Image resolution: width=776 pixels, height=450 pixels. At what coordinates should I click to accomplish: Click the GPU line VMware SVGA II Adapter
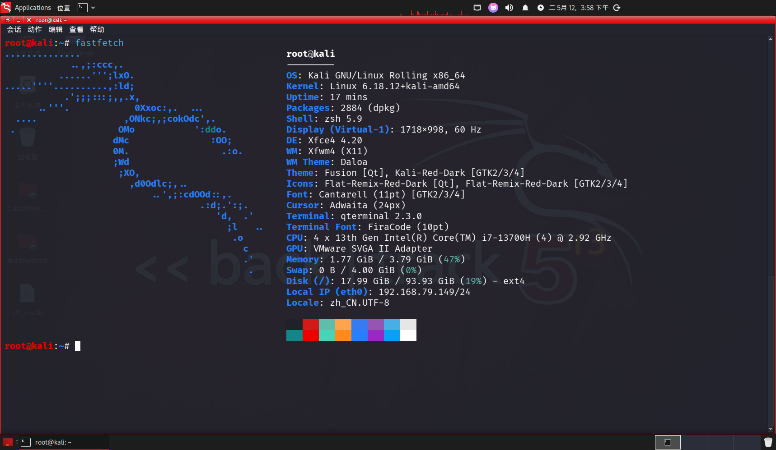360,248
